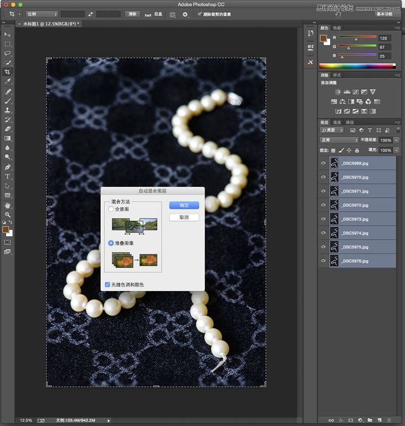Select the Clone Stamp tool
Viewport: 405px width, 426px height.
point(7,110)
